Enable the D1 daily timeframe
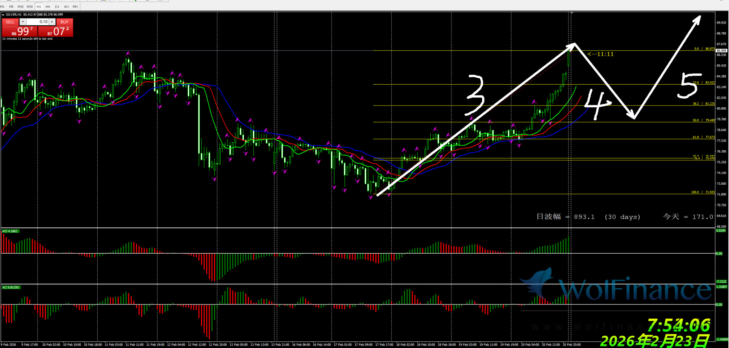 pyautogui.click(x=57, y=7)
